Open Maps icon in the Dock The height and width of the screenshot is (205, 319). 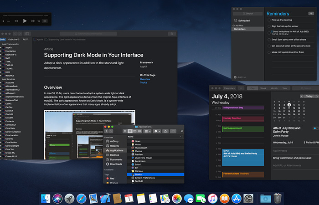click(x=165, y=199)
